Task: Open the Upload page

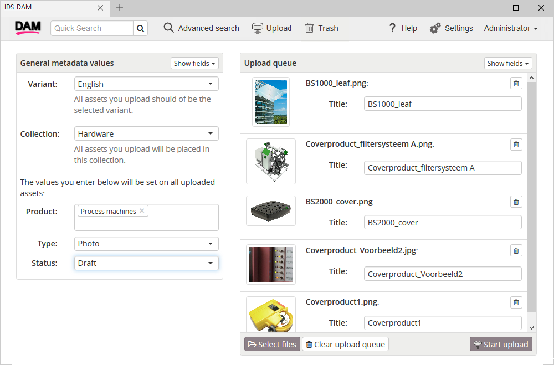Action: [x=271, y=28]
